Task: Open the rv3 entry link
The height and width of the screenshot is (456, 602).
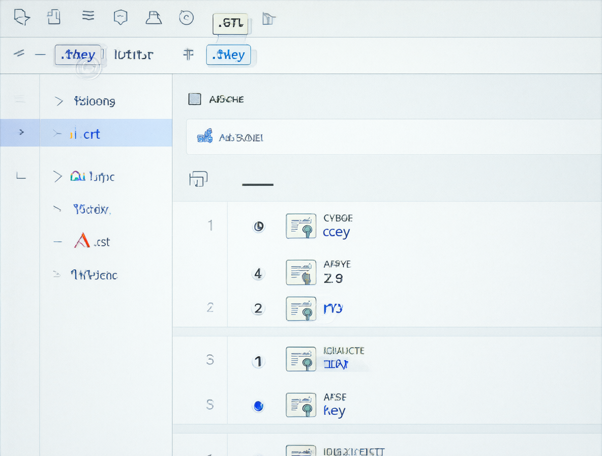Action: coord(333,308)
